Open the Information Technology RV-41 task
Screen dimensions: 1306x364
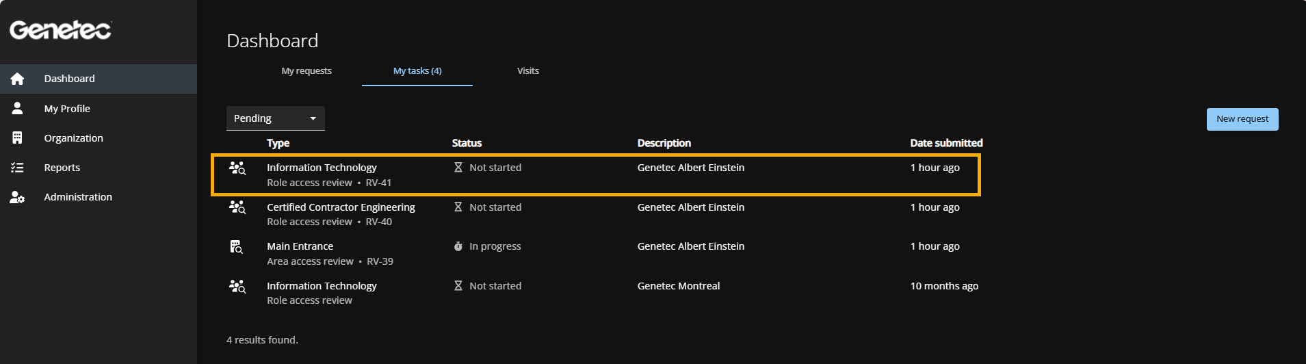(322, 168)
